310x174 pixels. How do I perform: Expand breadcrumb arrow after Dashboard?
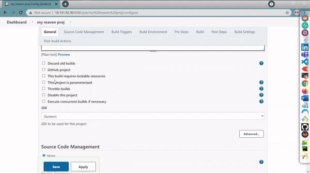(32, 22)
